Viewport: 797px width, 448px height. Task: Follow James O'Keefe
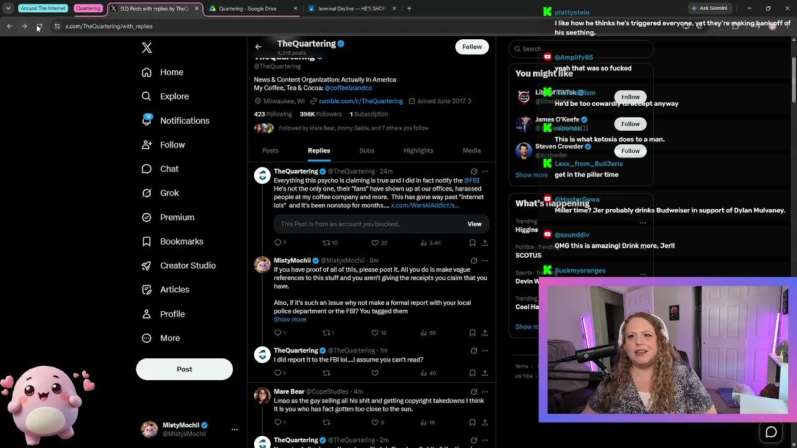630,124
